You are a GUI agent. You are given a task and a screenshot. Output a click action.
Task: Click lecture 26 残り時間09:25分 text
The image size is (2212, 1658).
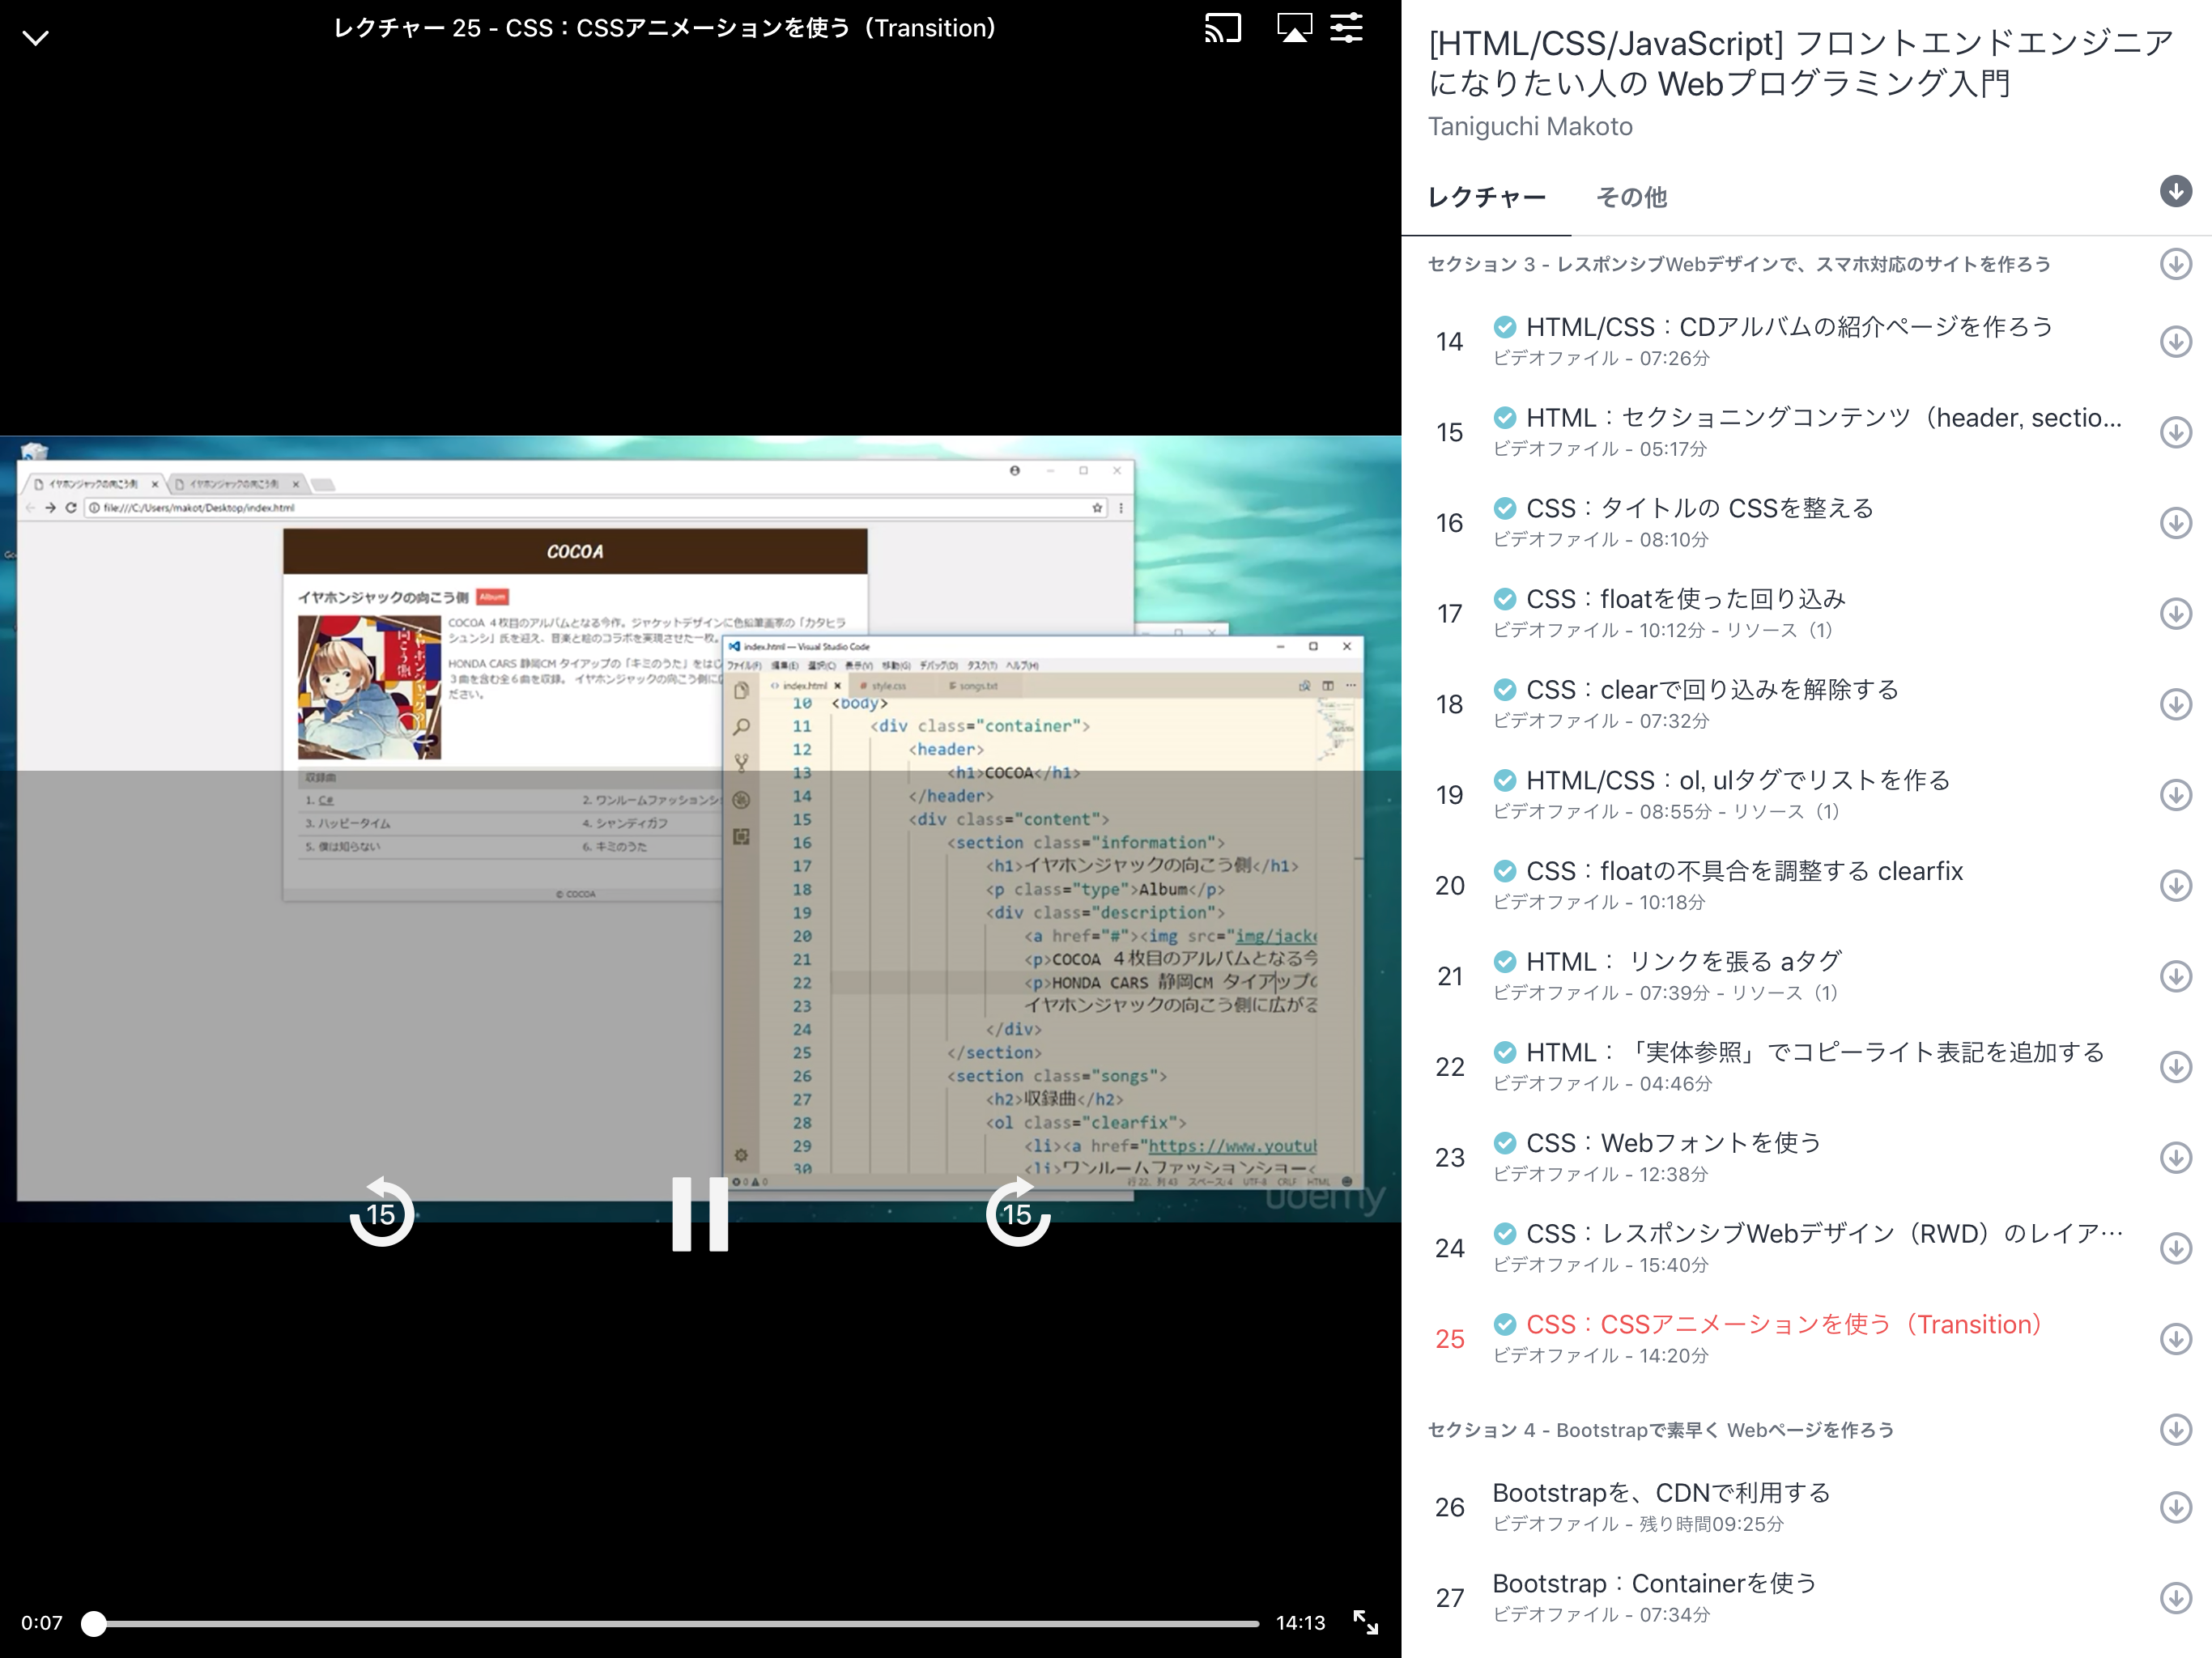[1711, 1524]
